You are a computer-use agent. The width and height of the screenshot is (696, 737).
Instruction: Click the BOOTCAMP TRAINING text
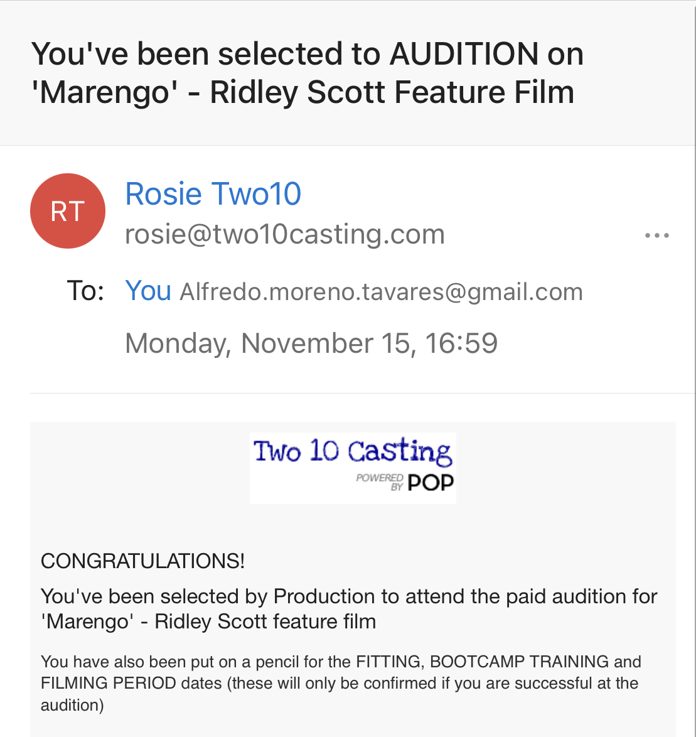click(520, 662)
